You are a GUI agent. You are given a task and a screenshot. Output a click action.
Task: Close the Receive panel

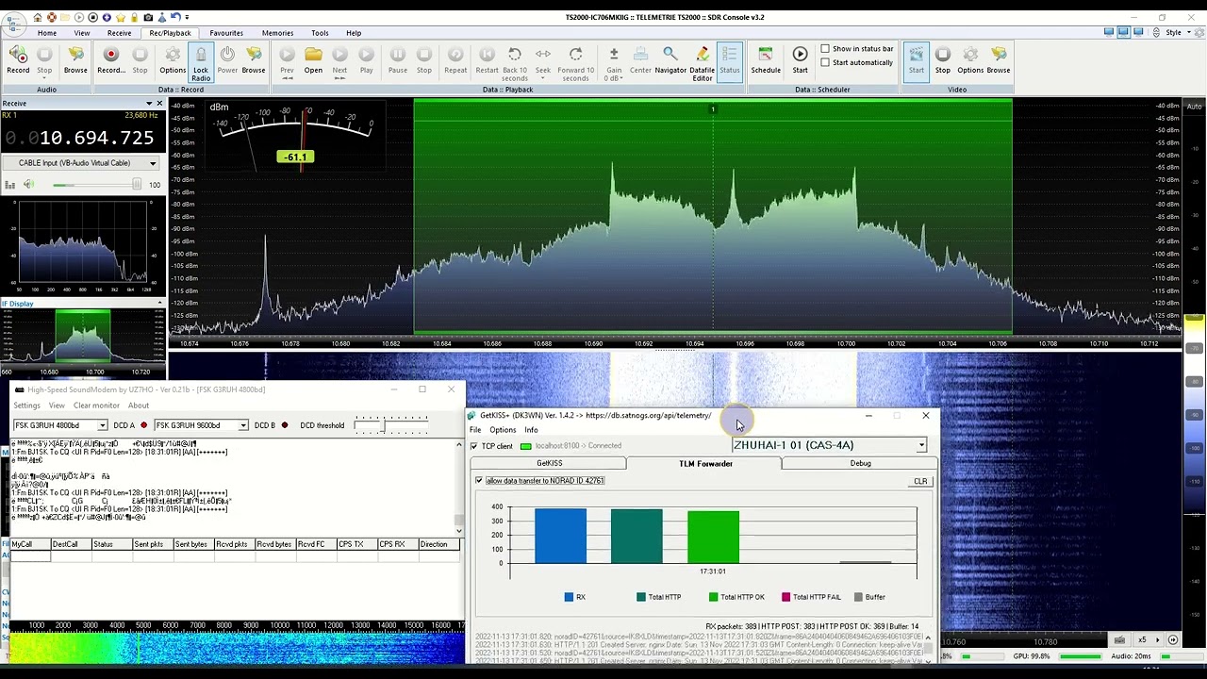[159, 103]
